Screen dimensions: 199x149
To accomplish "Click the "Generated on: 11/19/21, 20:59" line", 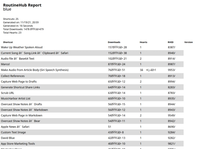I will coord(21,22).
